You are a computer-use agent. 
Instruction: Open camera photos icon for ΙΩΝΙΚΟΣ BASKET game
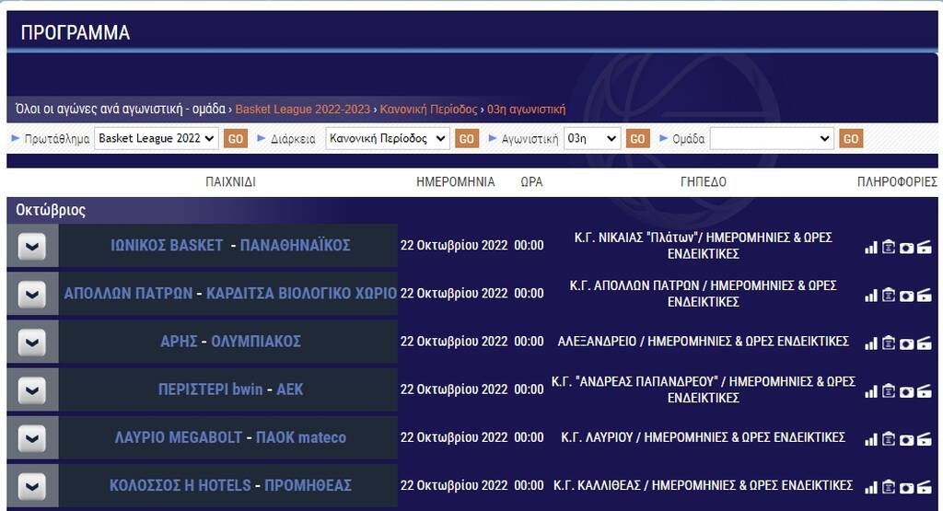tap(906, 248)
